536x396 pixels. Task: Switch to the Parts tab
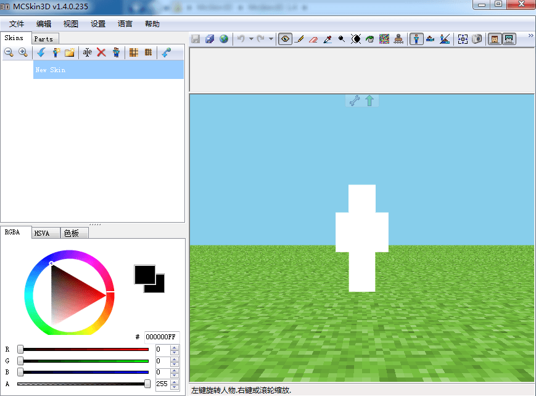[44, 39]
